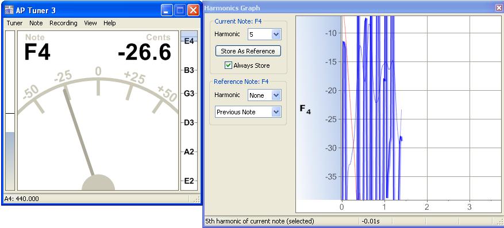Click the Store As Reference button
This screenshot has width=504, height=228.
248,51
